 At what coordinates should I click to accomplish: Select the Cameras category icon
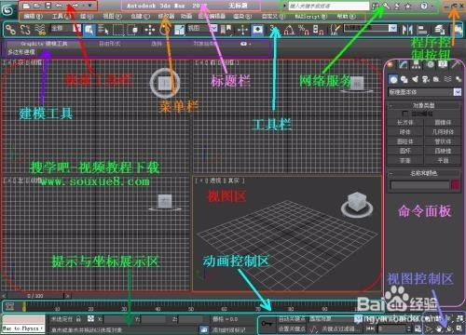[x=426, y=79]
